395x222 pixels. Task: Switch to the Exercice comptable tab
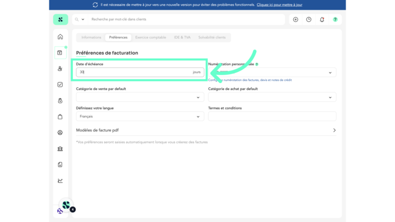[x=150, y=37]
